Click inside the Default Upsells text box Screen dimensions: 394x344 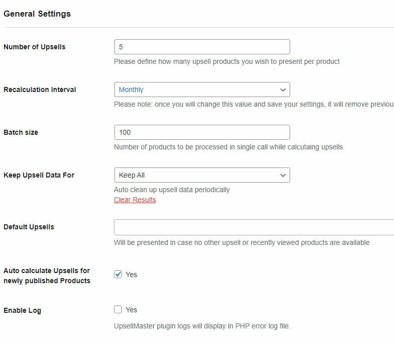(253, 227)
